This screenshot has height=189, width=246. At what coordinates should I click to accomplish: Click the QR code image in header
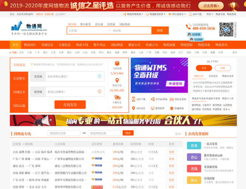(x=226, y=29)
